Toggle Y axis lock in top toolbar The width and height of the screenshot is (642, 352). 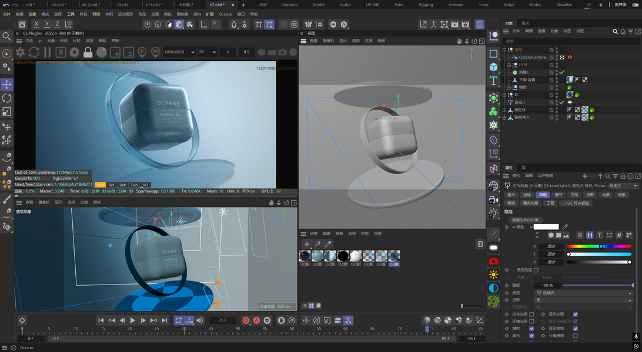pyautogui.click(x=47, y=25)
